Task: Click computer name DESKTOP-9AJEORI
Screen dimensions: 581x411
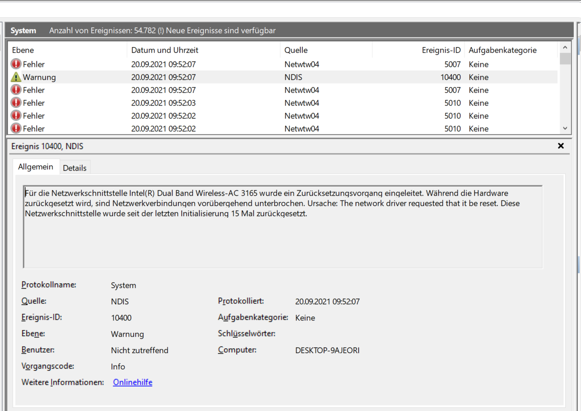Action: coord(327,350)
